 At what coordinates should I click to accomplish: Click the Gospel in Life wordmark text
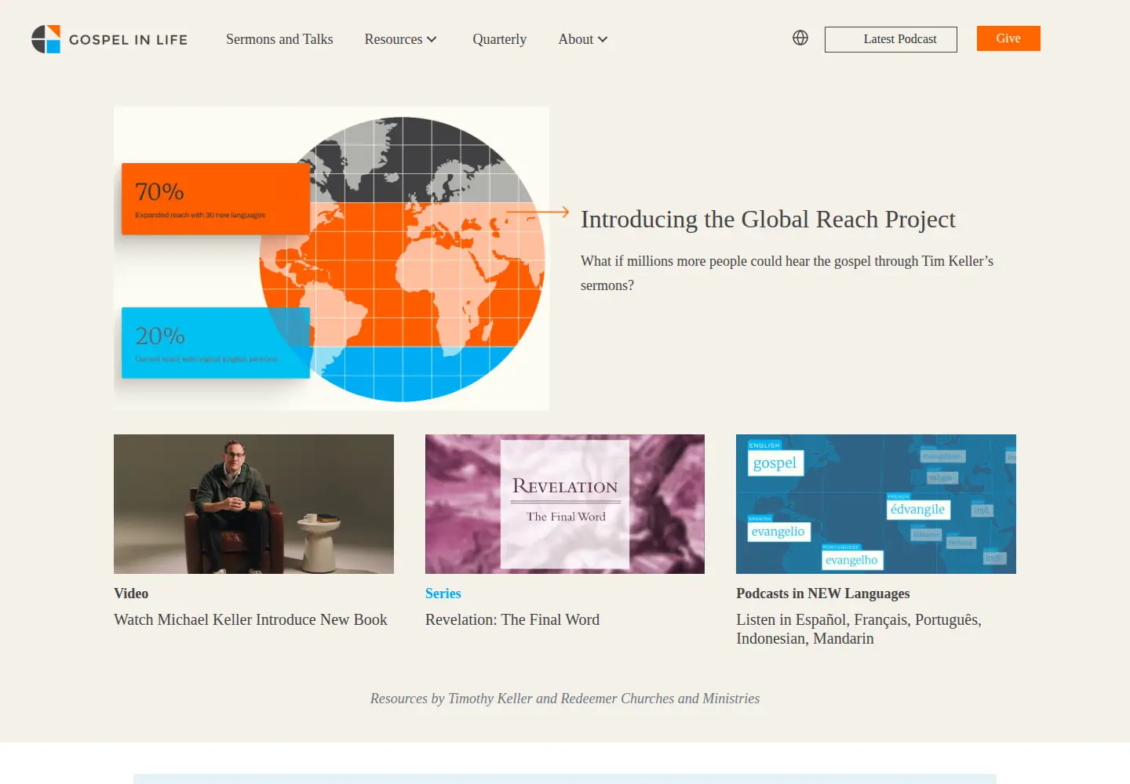click(128, 40)
